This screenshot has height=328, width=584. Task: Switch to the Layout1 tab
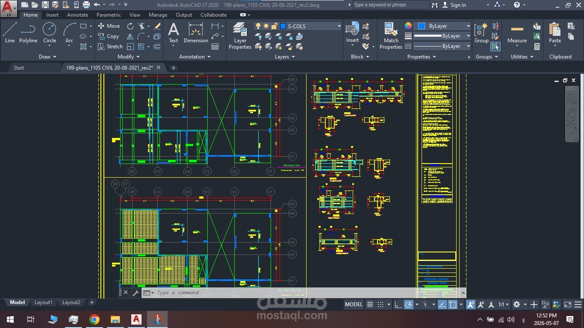pyautogui.click(x=43, y=302)
